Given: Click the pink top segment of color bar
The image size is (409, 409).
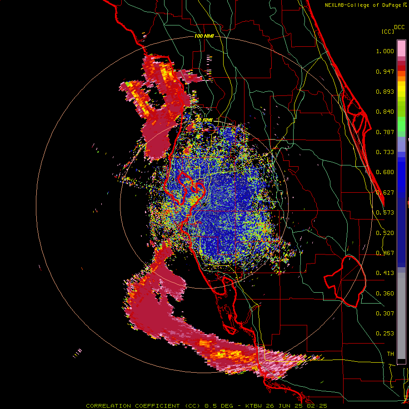Looking at the screenshot, I should pos(401,48).
